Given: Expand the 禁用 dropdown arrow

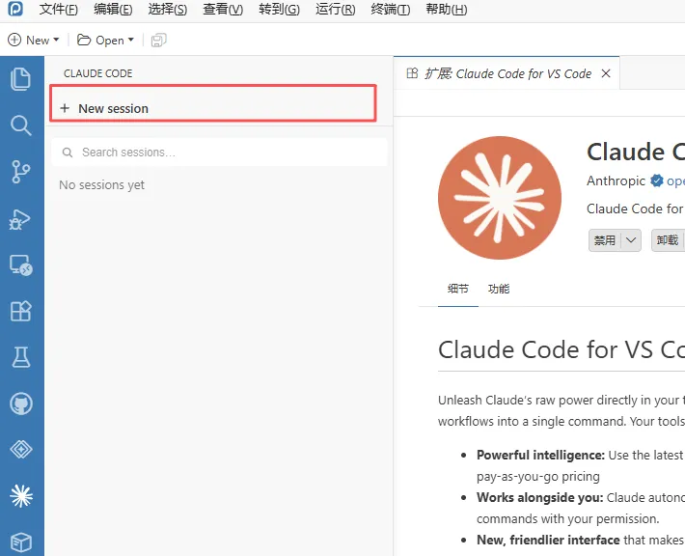Looking at the screenshot, I should tap(631, 240).
